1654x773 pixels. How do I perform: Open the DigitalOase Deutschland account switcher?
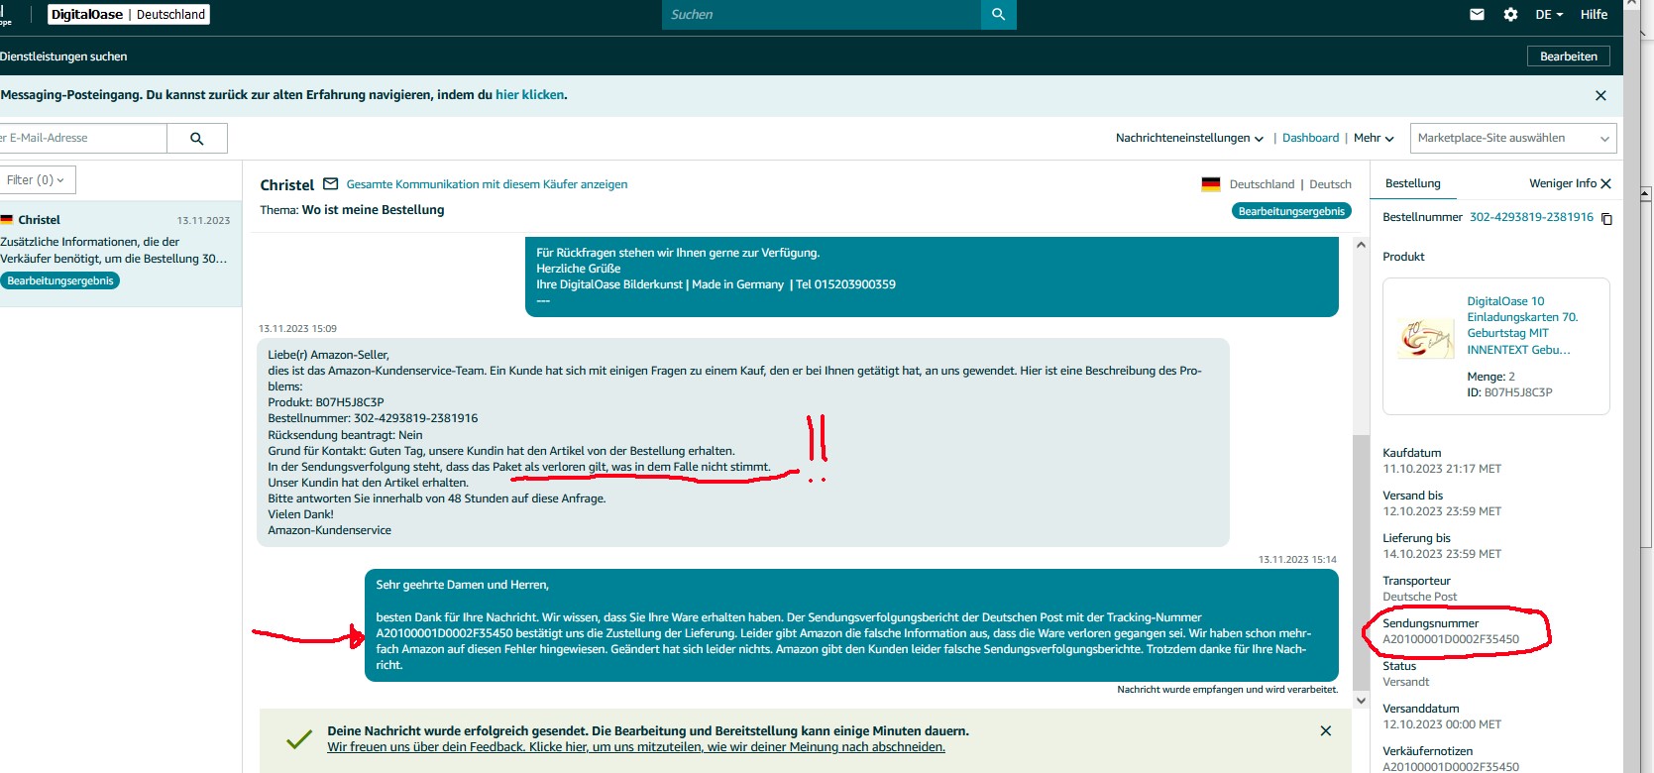point(129,15)
